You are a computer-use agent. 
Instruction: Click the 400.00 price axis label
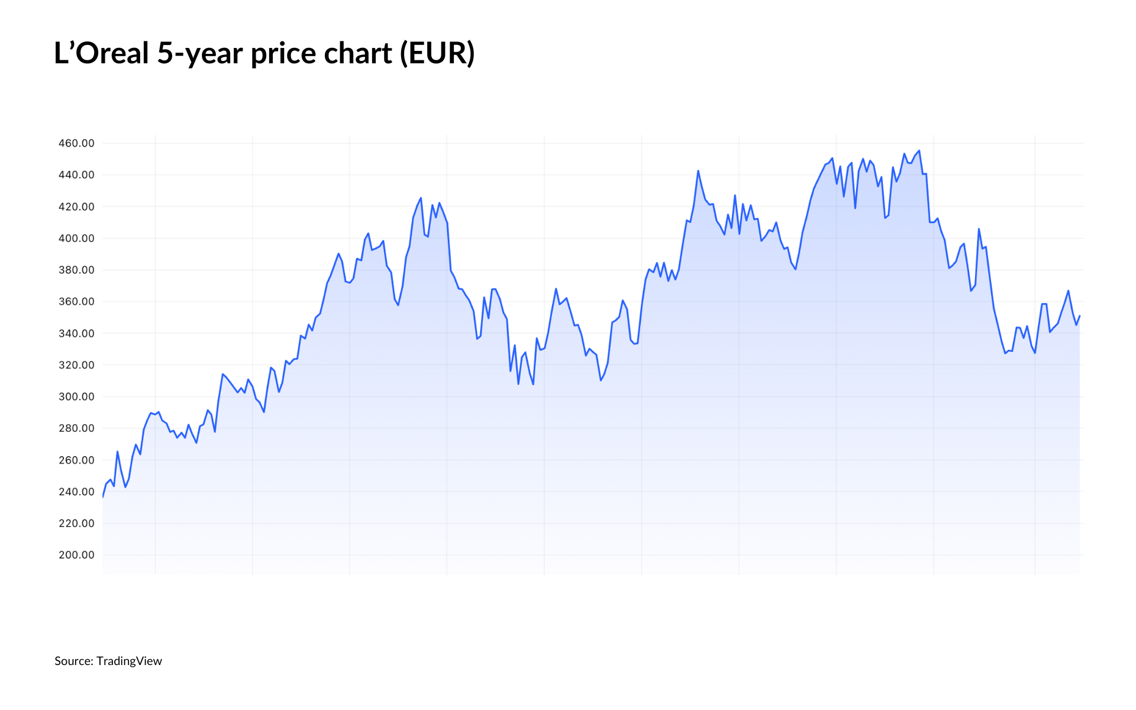coord(76,238)
